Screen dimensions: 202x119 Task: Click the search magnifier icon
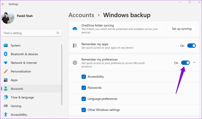[58, 33]
